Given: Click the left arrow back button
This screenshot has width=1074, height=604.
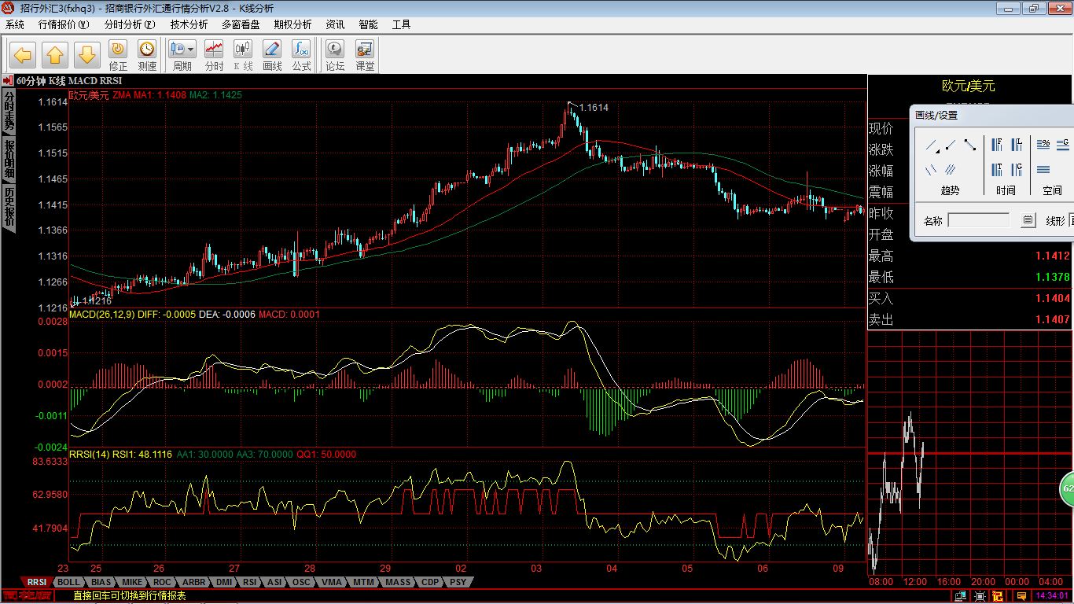Looking at the screenshot, I should point(23,55).
